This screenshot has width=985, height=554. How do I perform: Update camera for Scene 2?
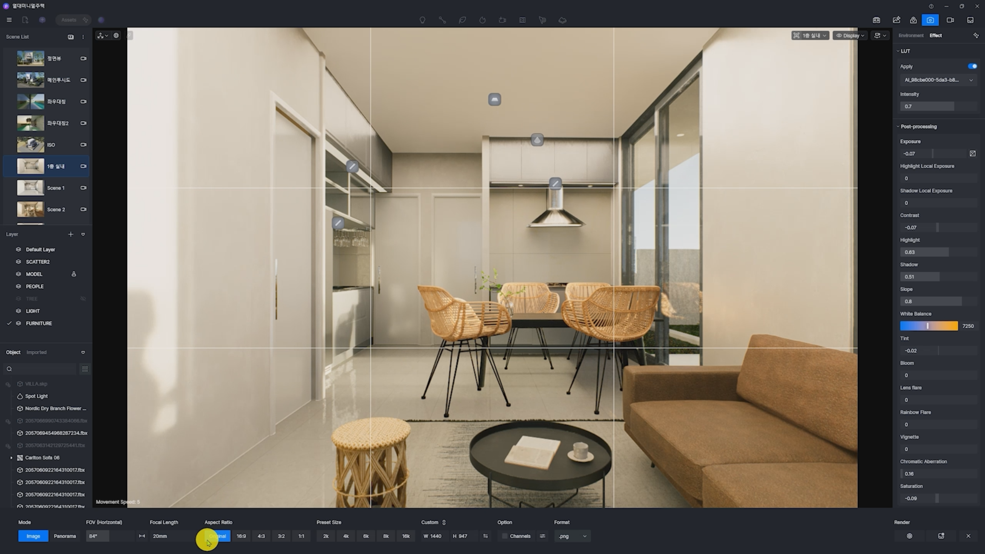coord(83,209)
